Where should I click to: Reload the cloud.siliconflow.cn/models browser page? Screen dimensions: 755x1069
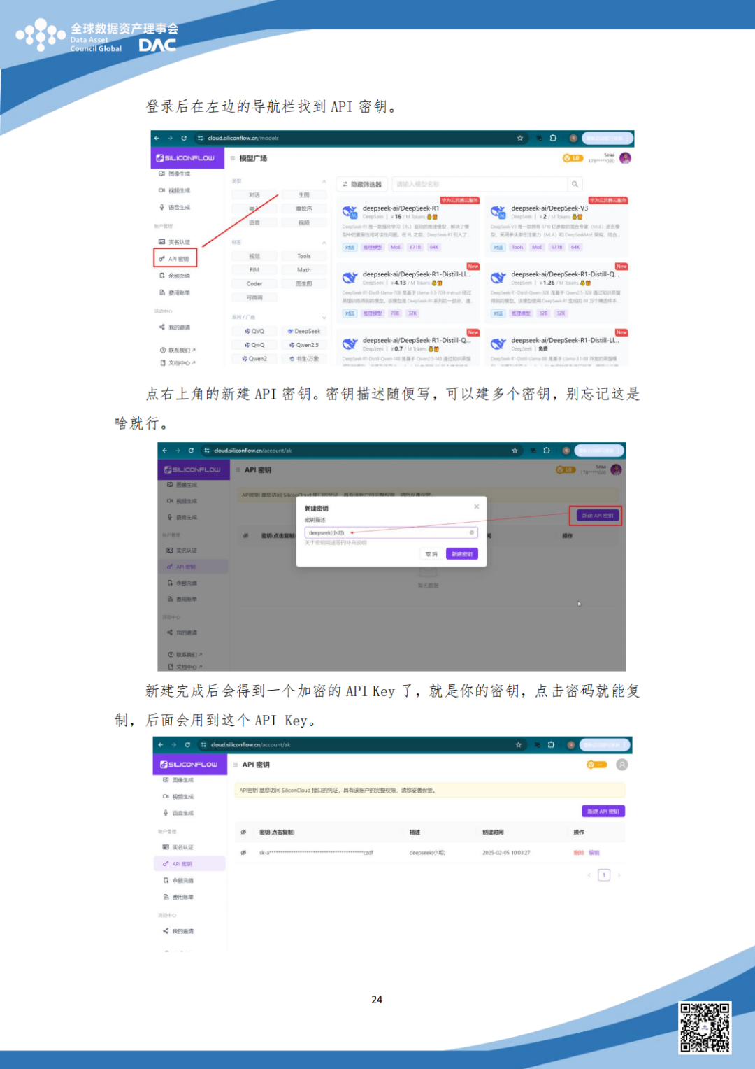click(x=184, y=138)
